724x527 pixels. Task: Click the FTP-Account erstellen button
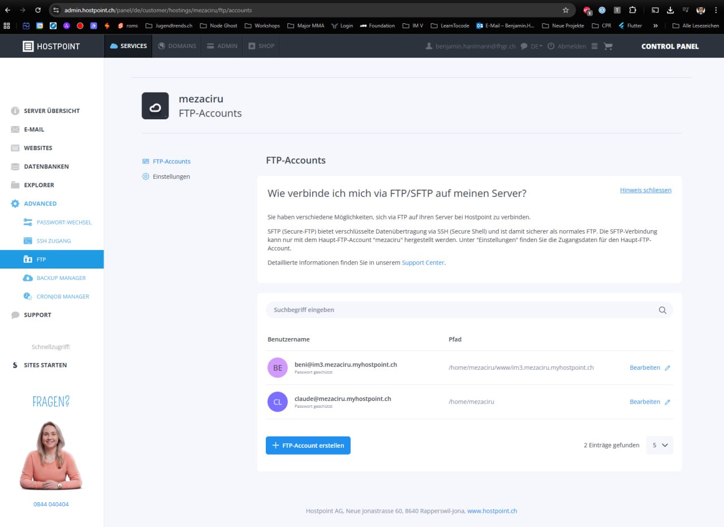[308, 446]
